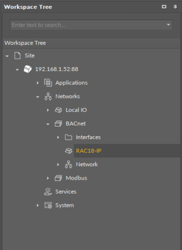Click the Applications grid icon
Screen dimensions: 182x250
pos(48,83)
